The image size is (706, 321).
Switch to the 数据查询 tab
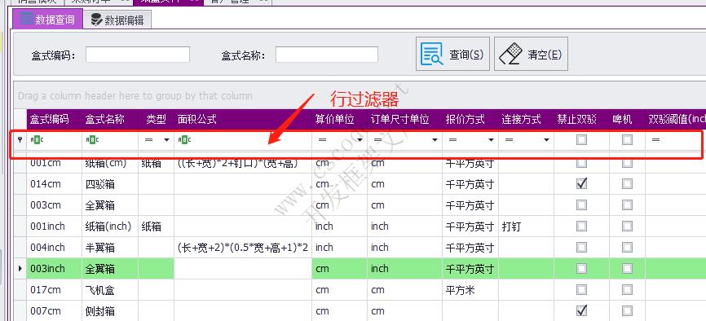click(48, 20)
